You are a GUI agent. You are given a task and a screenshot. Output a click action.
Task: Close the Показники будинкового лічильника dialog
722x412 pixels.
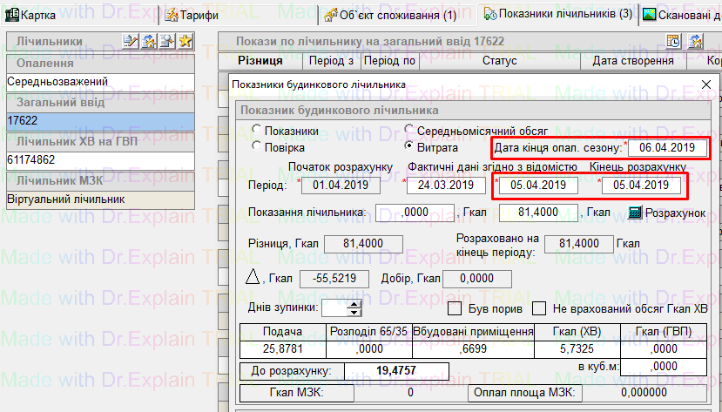tap(706, 84)
